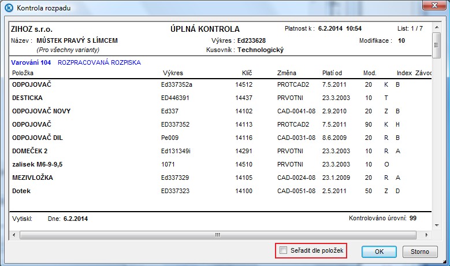The image size is (450, 266).
Task: Select the MEZIVLOŽKA row
Action: 221,178
